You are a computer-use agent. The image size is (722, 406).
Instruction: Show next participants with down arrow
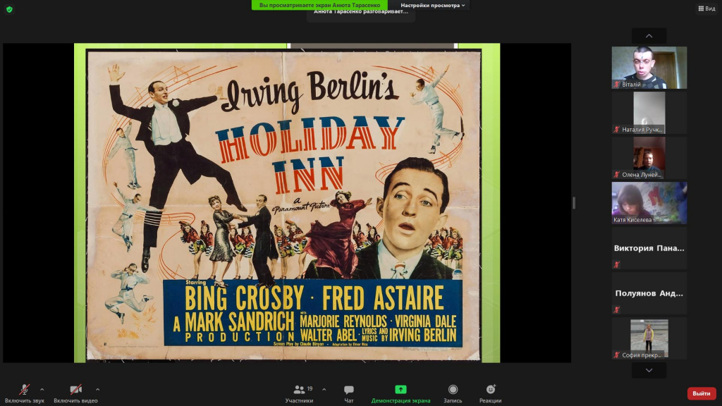point(649,370)
